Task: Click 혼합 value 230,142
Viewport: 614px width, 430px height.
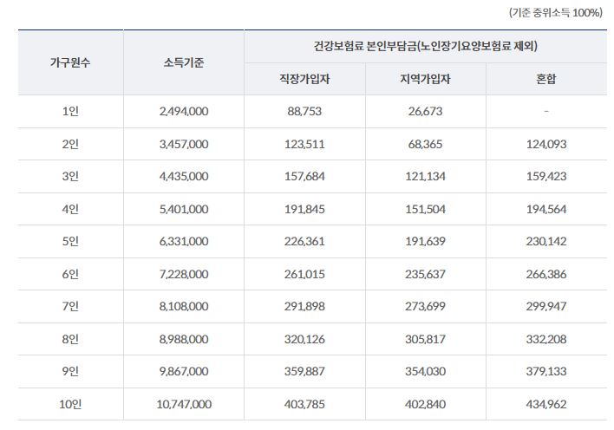Action: tap(545, 241)
